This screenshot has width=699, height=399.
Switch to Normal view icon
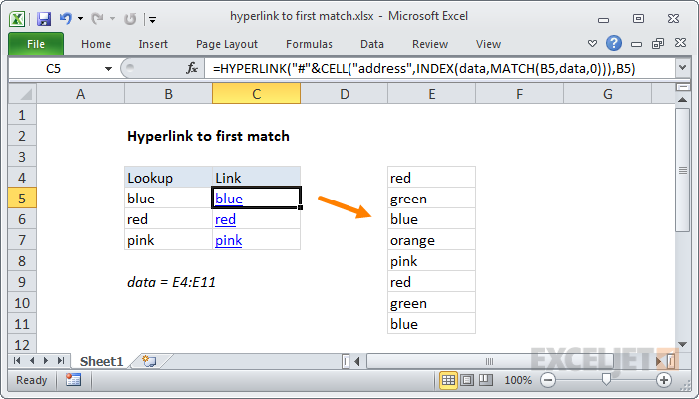pyautogui.click(x=448, y=380)
